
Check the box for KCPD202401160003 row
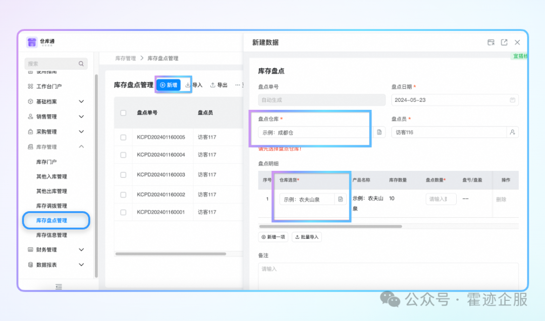[123, 175]
